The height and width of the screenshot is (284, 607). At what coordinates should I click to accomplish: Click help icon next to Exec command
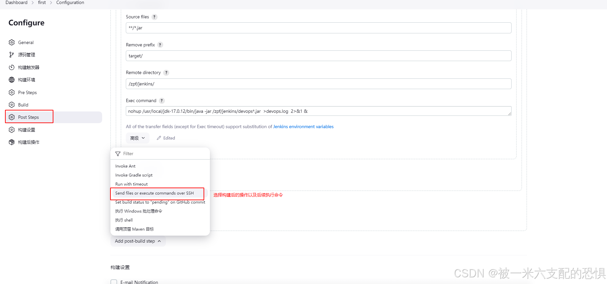click(x=162, y=101)
